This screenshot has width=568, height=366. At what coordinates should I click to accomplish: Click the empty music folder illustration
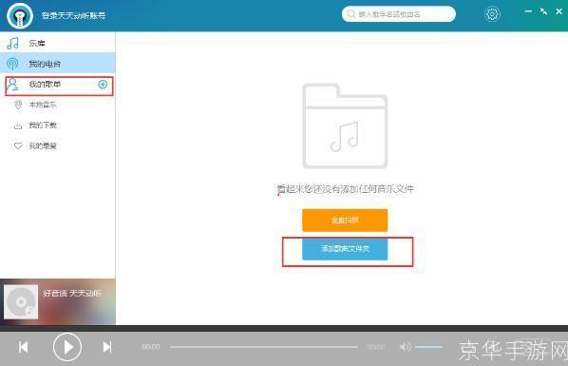345,125
